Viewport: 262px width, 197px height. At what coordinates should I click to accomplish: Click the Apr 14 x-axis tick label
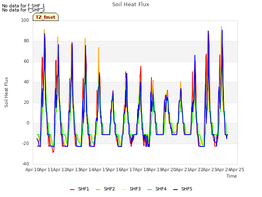pos(87,170)
